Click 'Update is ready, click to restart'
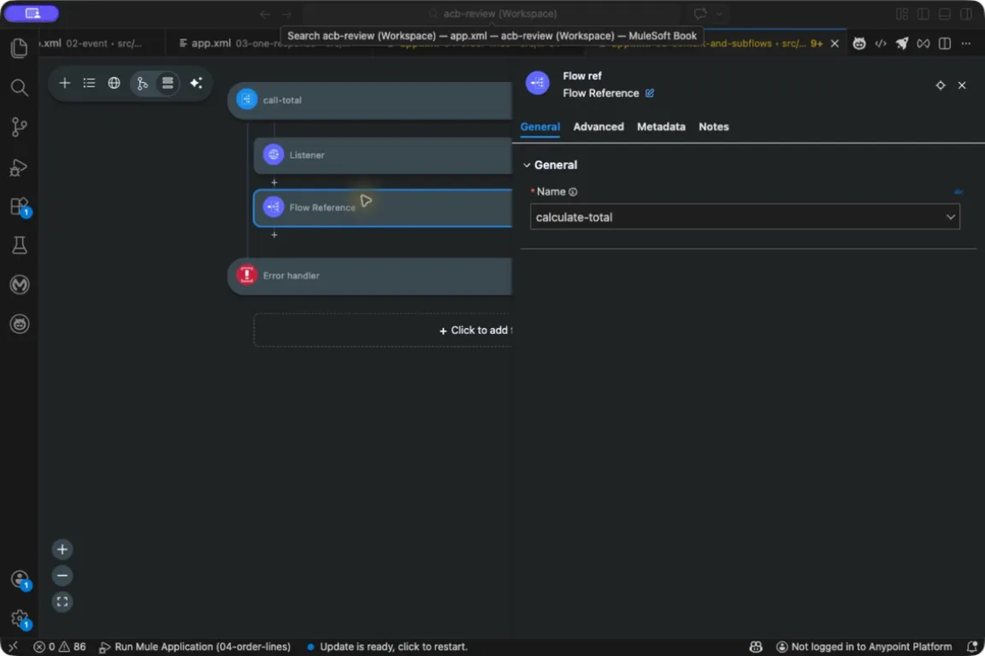This screenshot has height=656, width=985. (x=387, y=647)
